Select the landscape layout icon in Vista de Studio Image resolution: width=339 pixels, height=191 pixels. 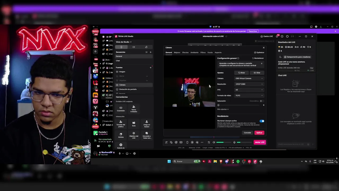pyautogui.click(x=134, y=47)
